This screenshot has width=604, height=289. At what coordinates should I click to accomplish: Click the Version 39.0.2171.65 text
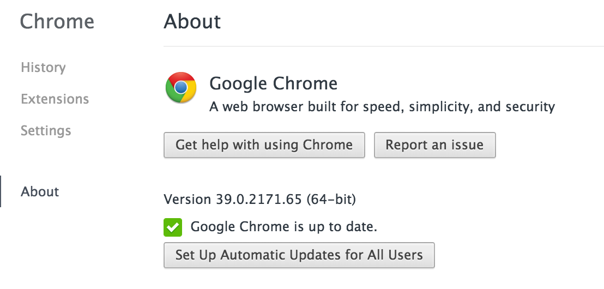[233, 200]
